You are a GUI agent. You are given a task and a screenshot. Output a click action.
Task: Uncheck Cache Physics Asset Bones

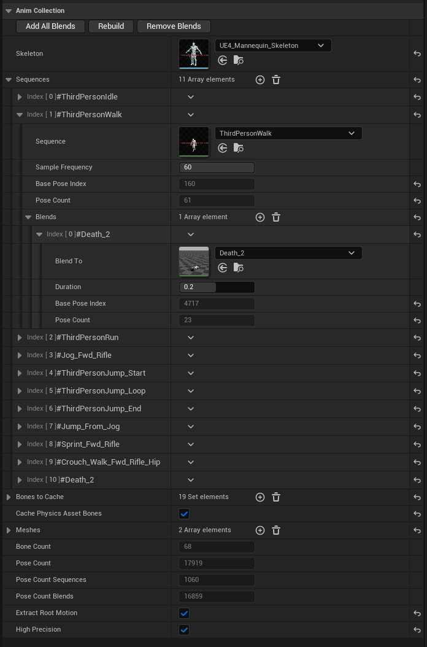click(183, 513)
